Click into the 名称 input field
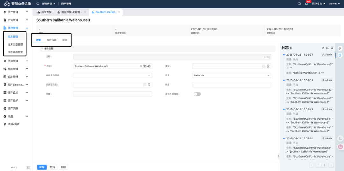 point(112,66)
